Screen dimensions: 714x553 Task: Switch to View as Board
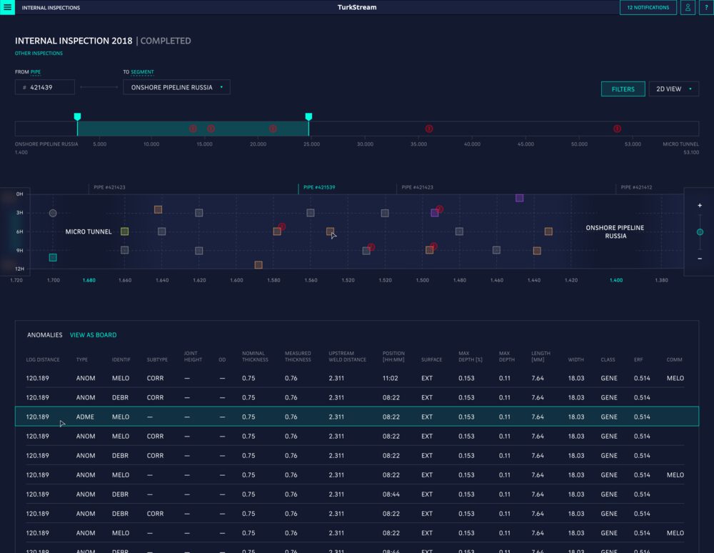pyautogui.click(x=93, y=335)
